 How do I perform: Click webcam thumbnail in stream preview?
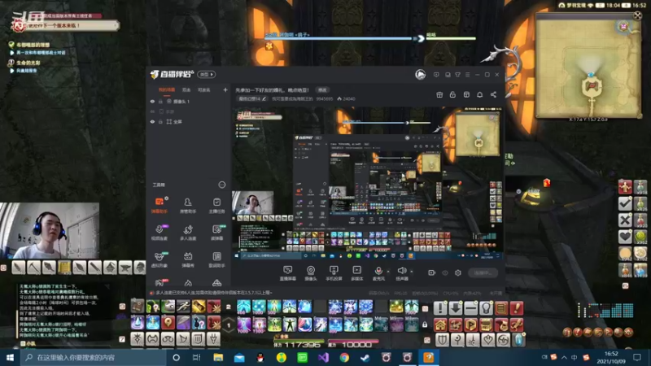tap(253, 203)
